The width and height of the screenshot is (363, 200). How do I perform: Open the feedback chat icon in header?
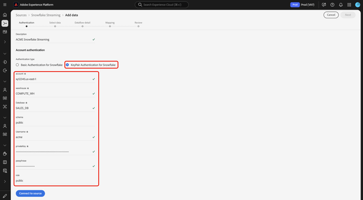(324, 5)
